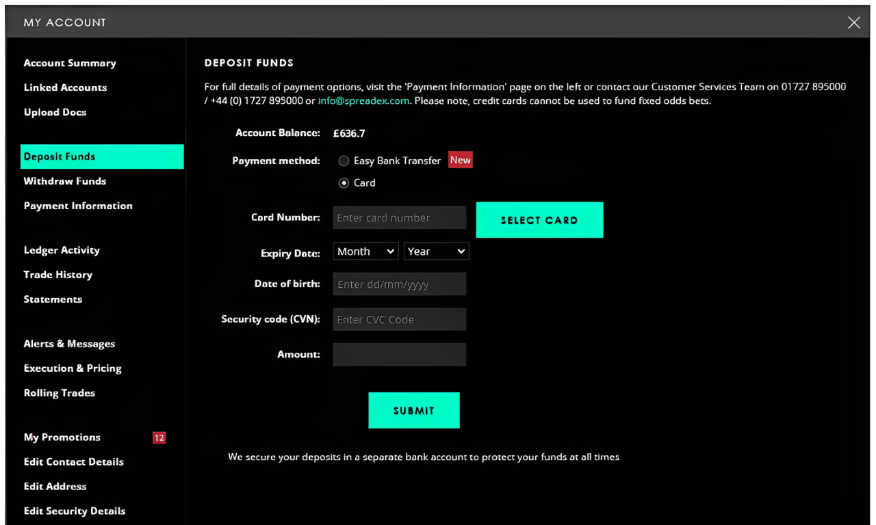Open Payment Information page
The width and height of the screenshot is (876, 525).
coord(78,206)
